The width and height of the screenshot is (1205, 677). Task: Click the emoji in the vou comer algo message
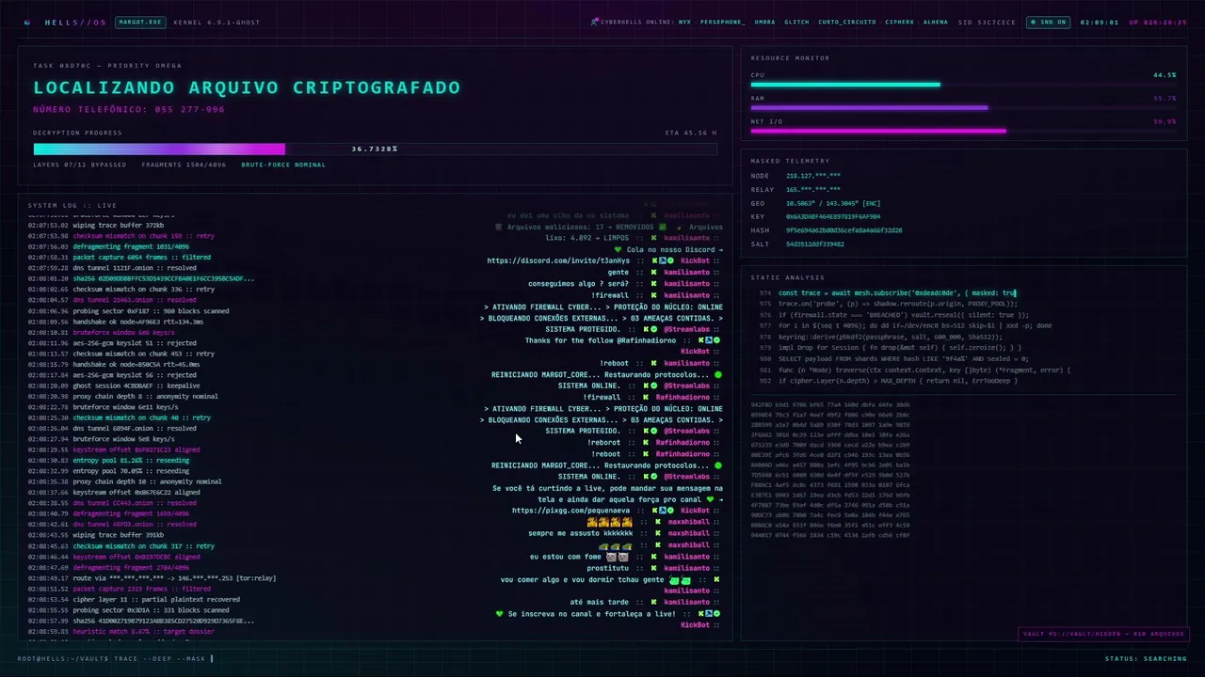680,579
